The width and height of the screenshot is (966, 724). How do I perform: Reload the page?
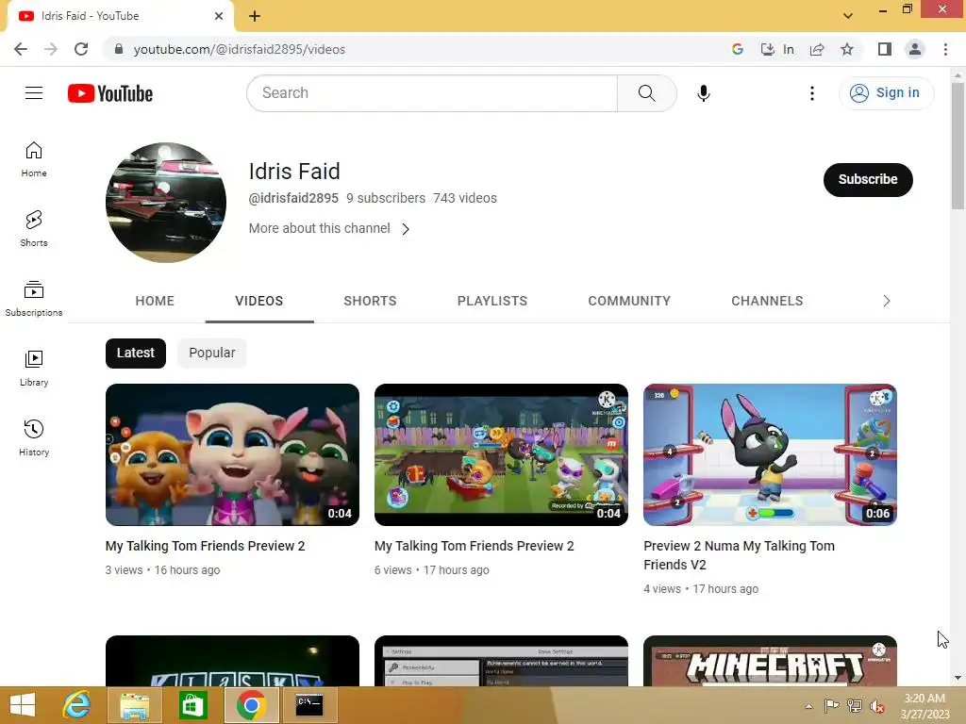(81, 49)
